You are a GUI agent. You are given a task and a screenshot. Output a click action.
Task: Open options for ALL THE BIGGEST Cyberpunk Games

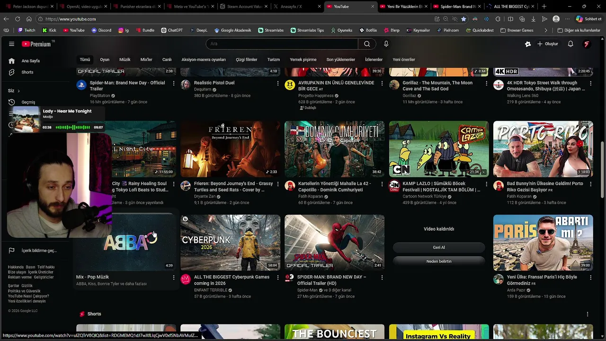(278, 277)
